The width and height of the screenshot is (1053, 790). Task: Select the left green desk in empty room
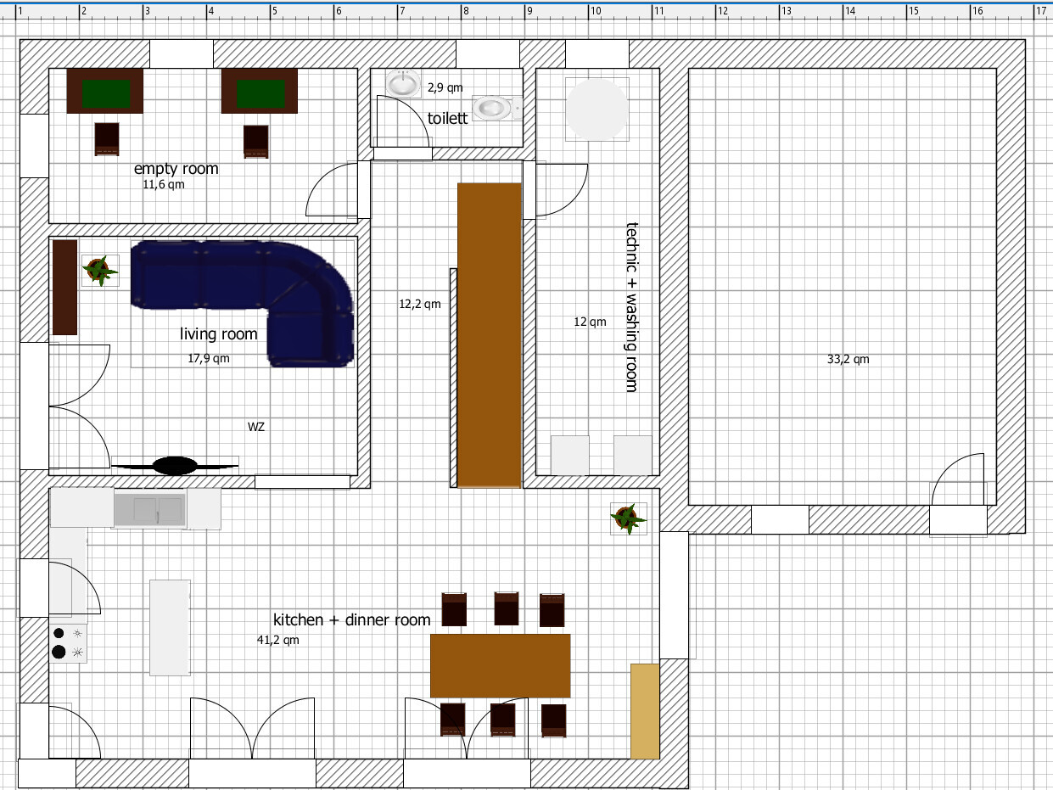(x=105, y=92)
